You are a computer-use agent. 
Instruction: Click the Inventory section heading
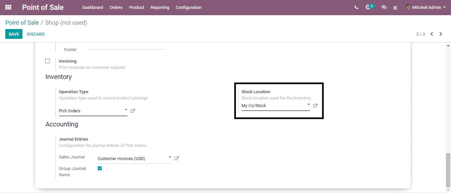point(58,77)
